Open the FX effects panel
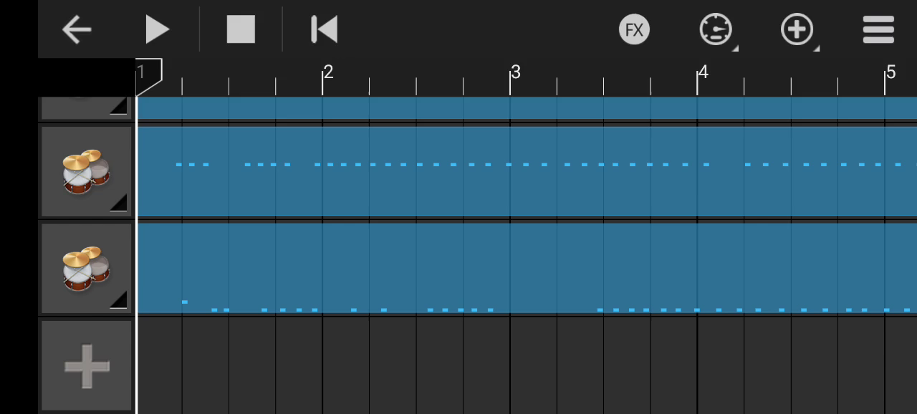Image resolution: width=917 pixels, height=414 pixels. click(634, 30)
